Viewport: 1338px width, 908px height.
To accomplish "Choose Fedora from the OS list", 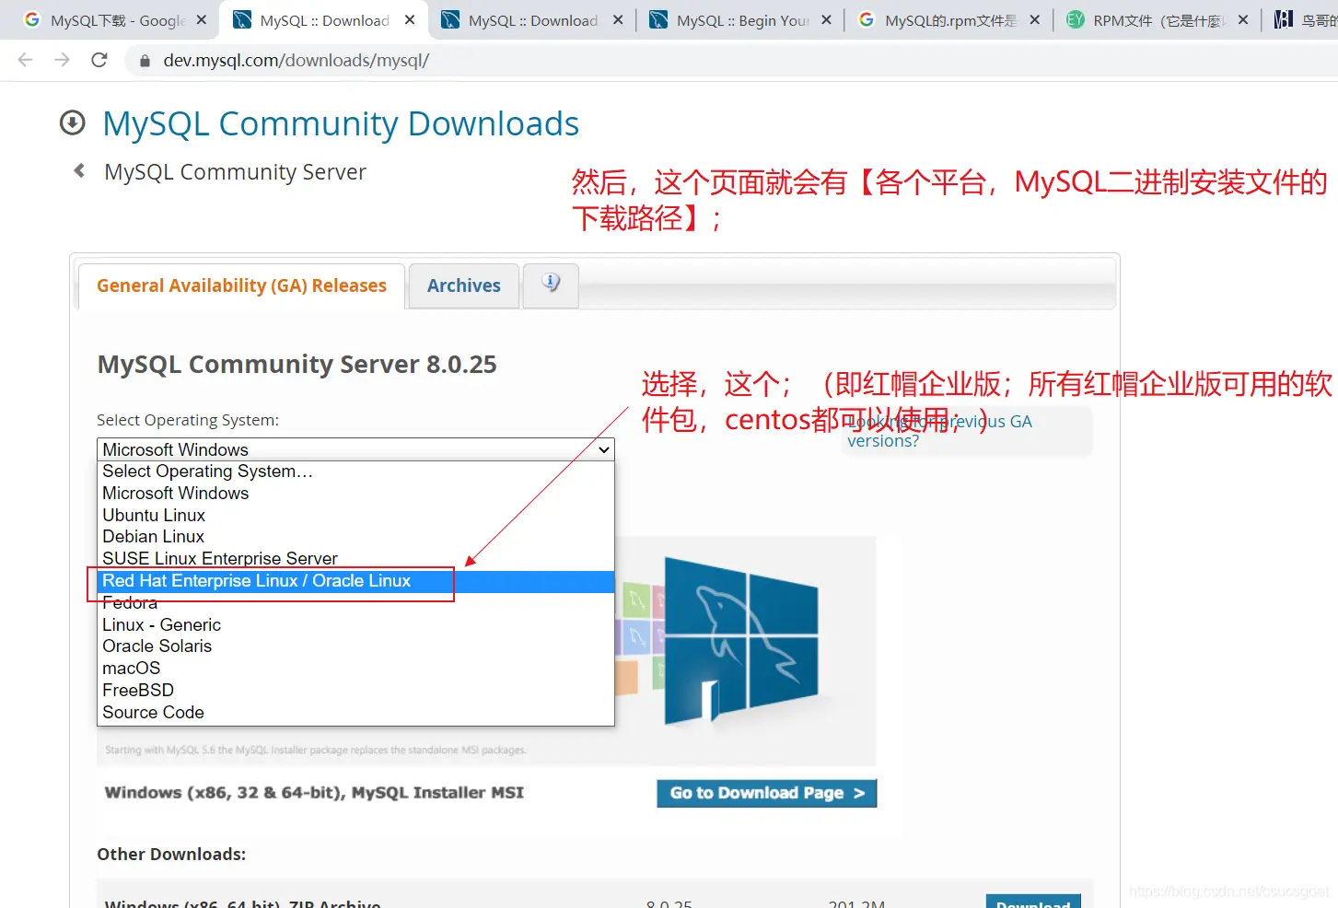I will click(355, 603).
